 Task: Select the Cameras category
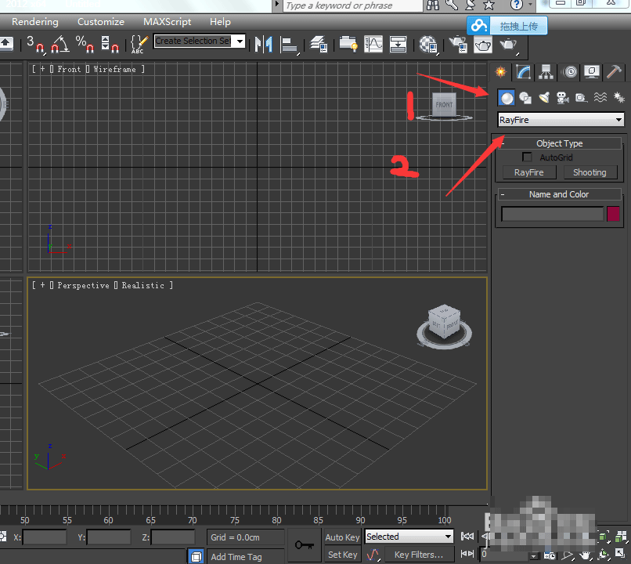pyautogui.click(x=563, y=98)
